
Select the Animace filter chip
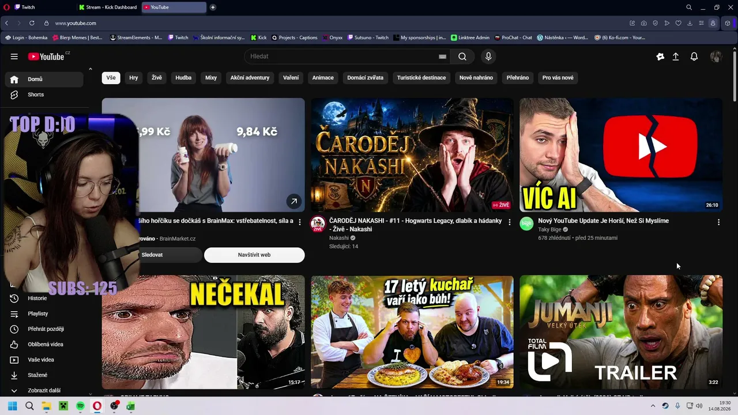(323, 78)
